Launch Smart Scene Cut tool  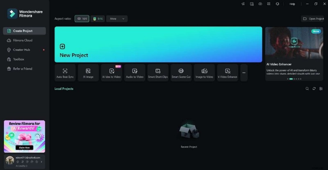click(181, 73)
